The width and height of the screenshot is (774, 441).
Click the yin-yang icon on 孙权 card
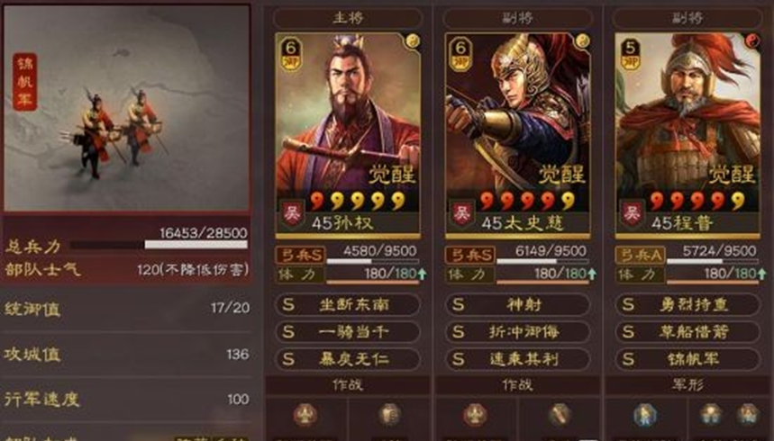[x=412, y=41]
